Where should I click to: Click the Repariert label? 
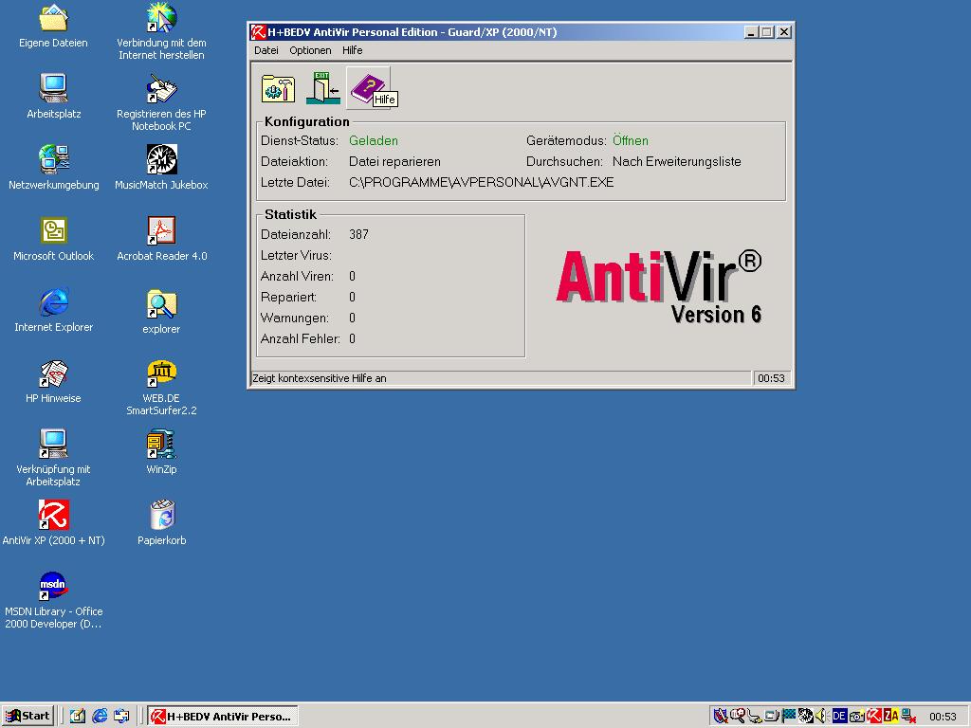click(x=288, y=297)
